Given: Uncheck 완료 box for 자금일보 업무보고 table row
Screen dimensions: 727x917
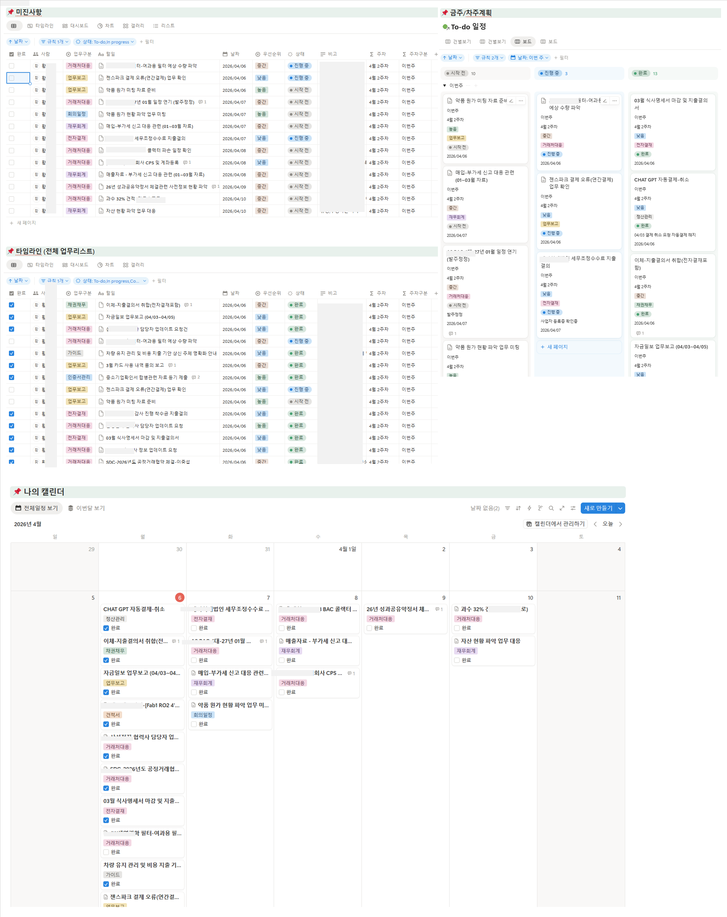Looking at the screenshot, I should pos(12,317).
